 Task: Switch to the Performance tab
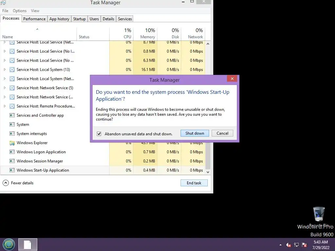(x=34, y=19)
